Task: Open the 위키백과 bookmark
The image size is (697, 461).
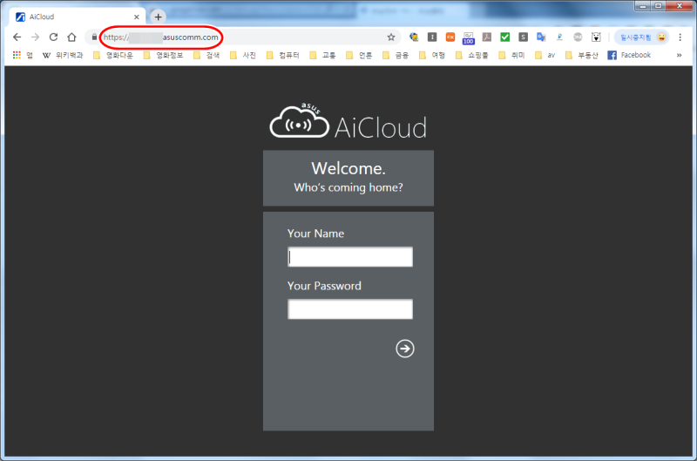Action: pyautogui.click(x=63, y=55)
